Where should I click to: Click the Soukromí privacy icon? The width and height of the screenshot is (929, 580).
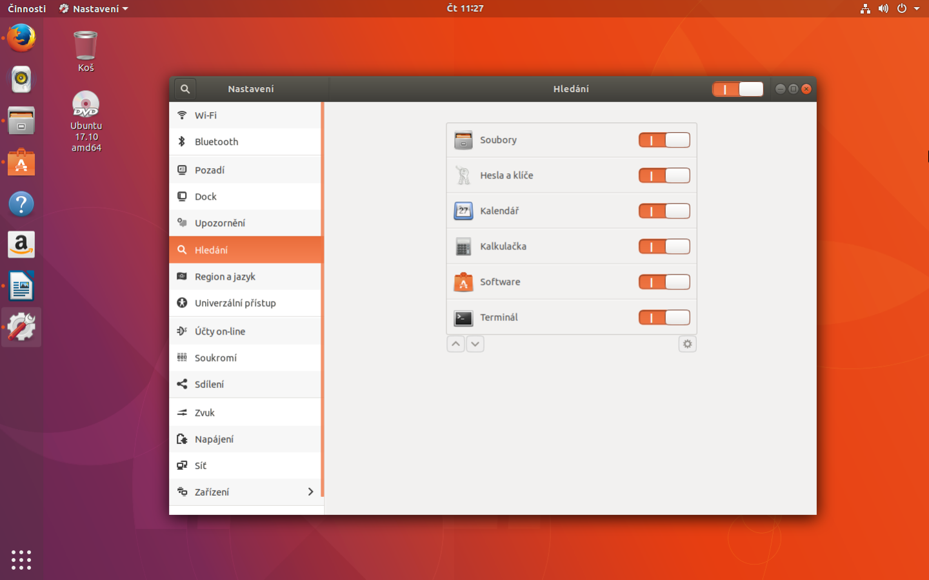pyautogui.click(x=182, y=358)
